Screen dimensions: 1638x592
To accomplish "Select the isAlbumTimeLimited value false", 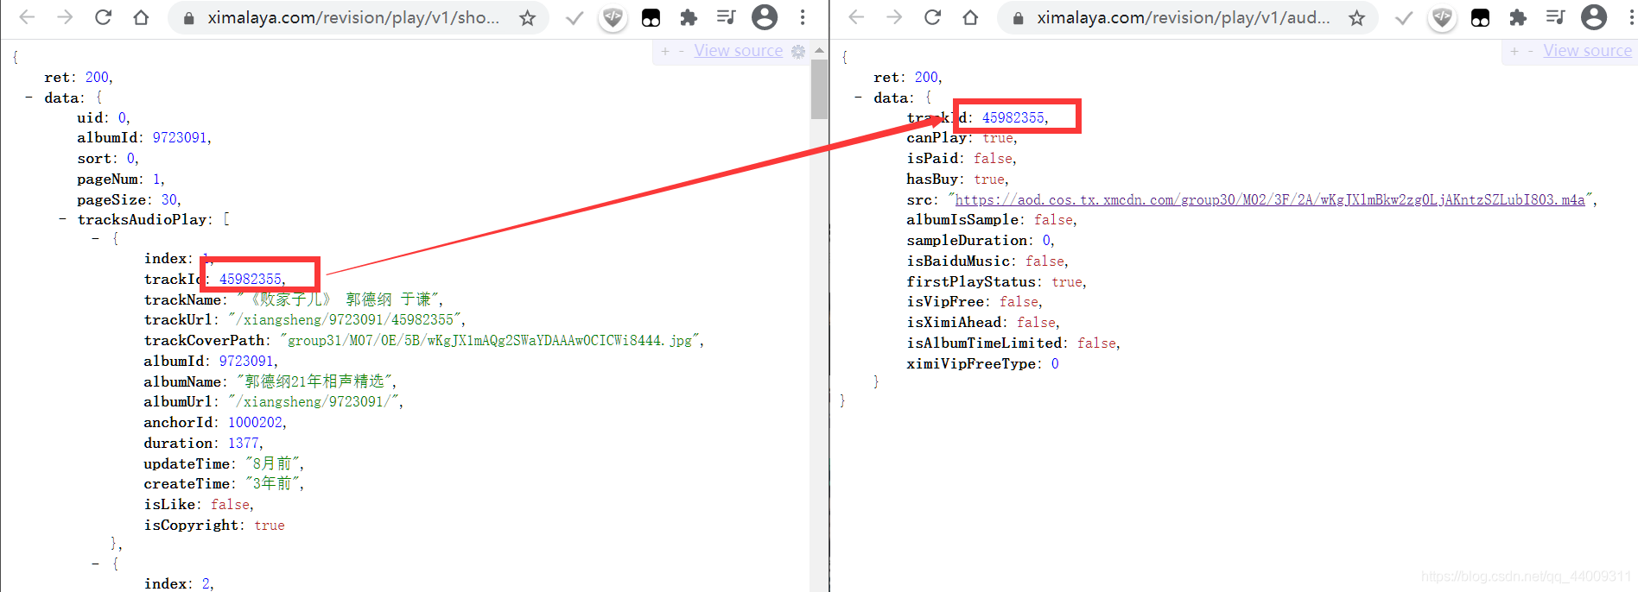I will click(x=1096, y=343).
